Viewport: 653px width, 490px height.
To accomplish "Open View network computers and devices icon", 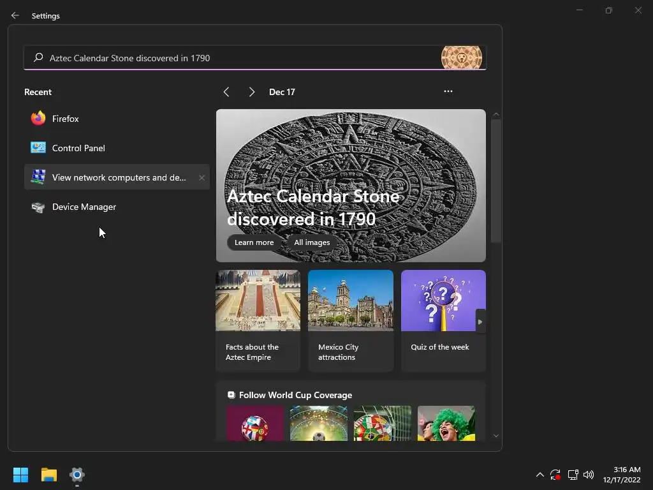I will coord(38,177).
